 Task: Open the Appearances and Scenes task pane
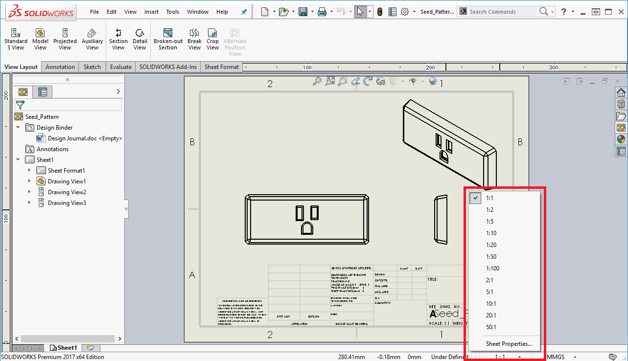pos(621,138)
